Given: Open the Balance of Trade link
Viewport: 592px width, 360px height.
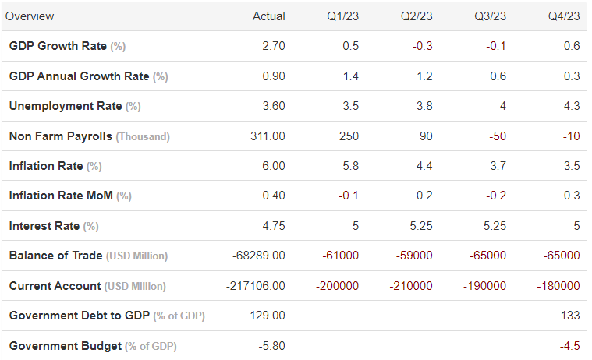Looking at the screenshot, I should click(55, 256).
